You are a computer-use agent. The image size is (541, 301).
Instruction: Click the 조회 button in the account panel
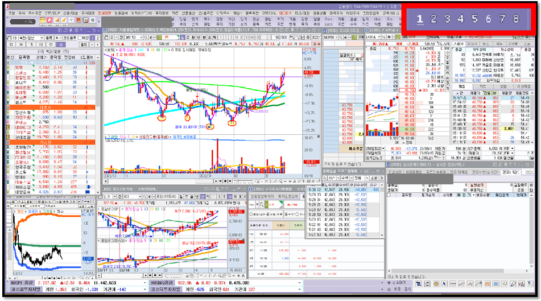click(x=521, y=190)
